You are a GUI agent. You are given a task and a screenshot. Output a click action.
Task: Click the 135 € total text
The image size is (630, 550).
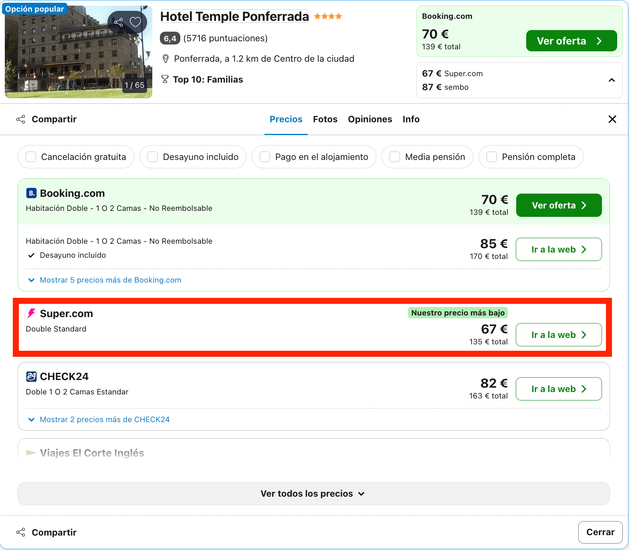click(488, 342)
